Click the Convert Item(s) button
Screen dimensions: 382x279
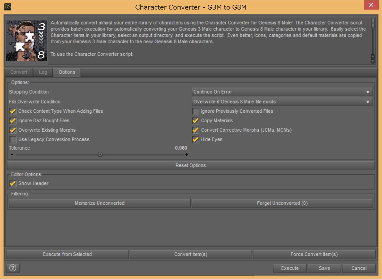pyautogui.click(x=191, y=254)
